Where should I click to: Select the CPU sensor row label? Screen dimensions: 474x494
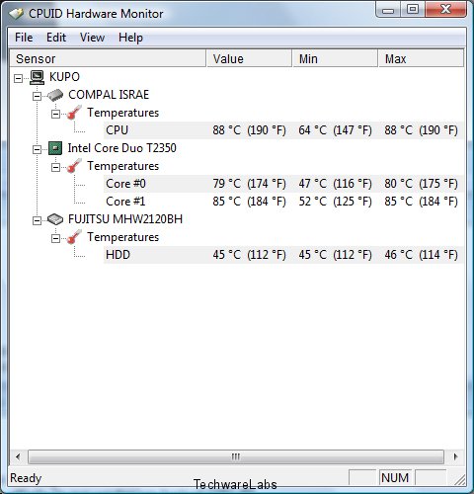point(117,130)
